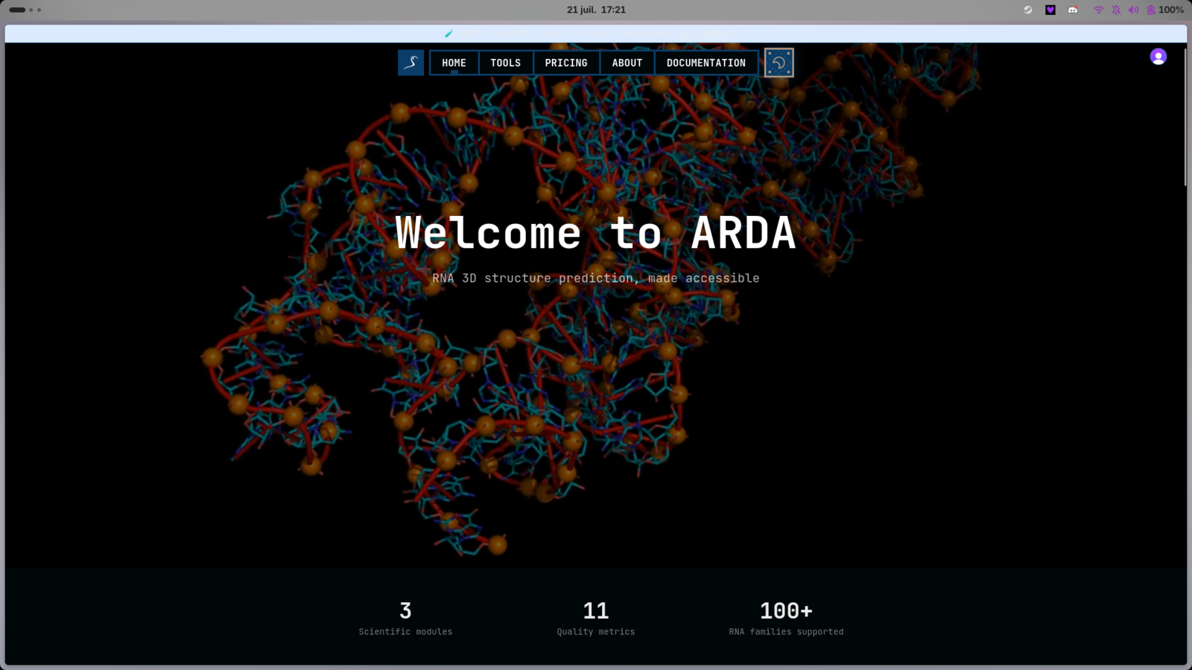
Task: Open the Discord tray icon
Action: (x=1073, y=10)
